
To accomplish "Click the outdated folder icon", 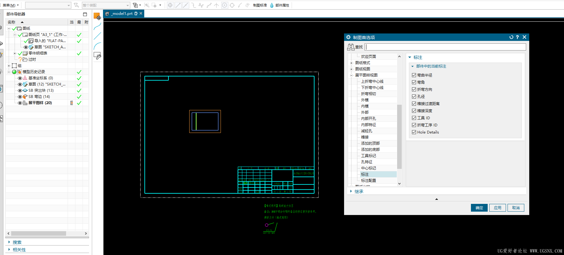I will coord(25,59).
